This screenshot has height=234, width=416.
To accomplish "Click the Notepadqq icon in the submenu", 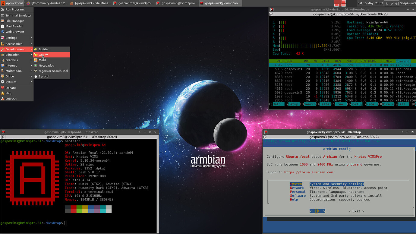I will pos(36,65).
